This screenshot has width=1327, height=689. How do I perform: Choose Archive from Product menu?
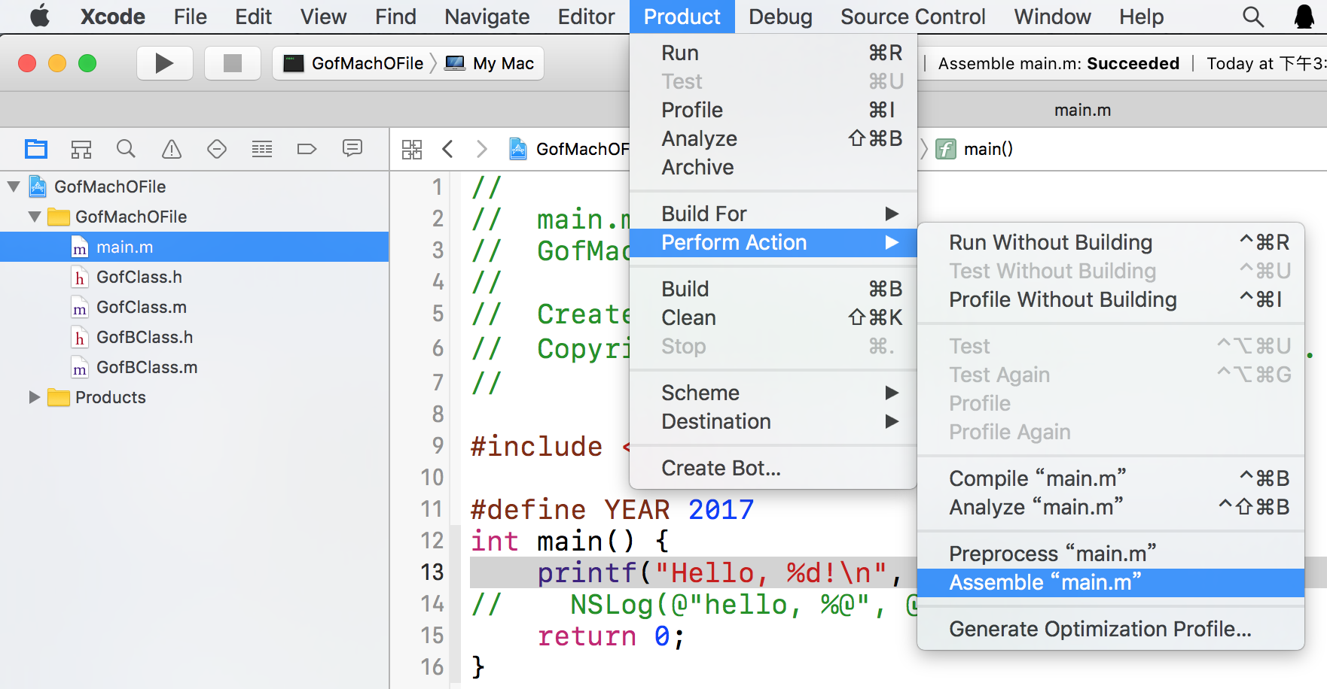coord(773,167)
